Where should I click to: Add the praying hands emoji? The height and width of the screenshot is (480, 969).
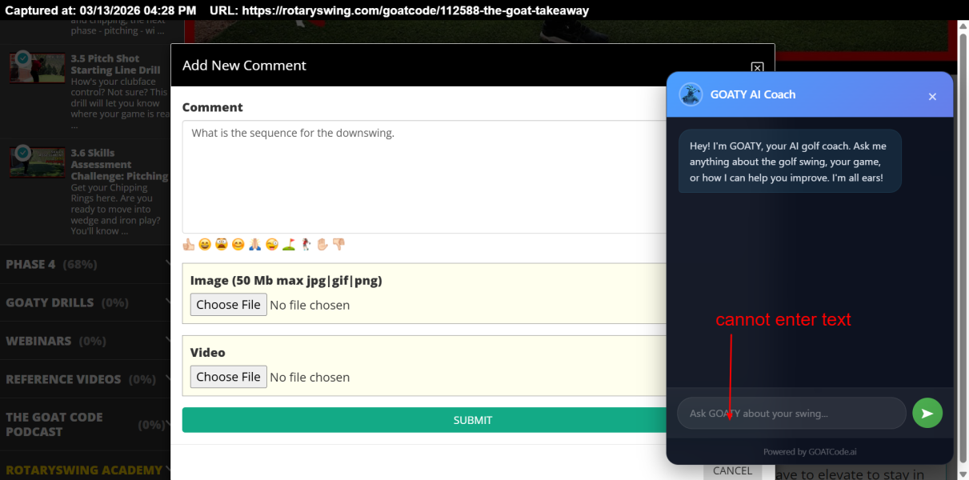[254, 245]
